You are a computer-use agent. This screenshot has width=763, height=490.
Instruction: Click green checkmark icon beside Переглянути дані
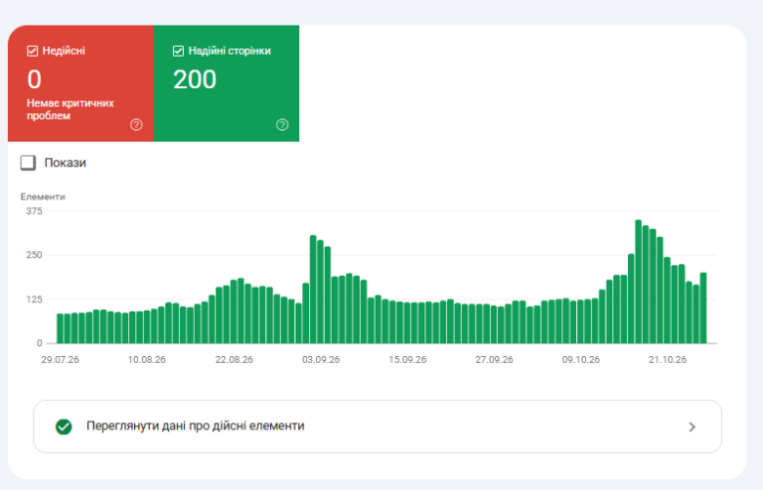(64, 427)
